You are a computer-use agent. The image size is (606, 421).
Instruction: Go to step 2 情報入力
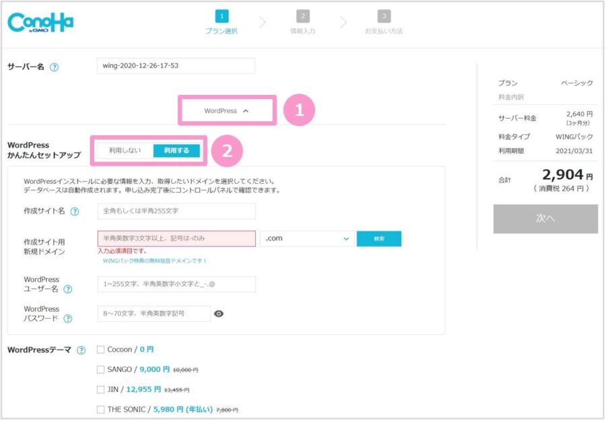tap(302, 22)
